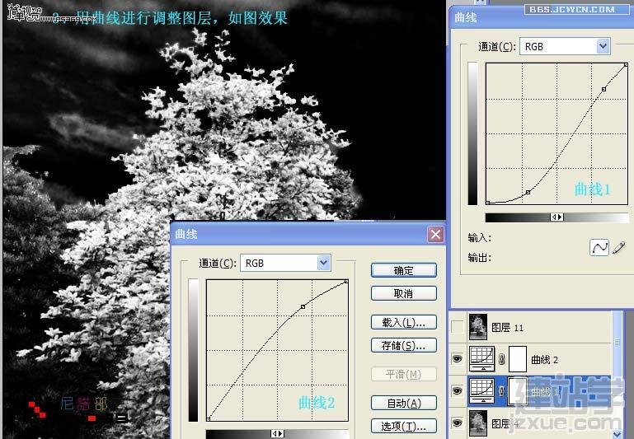Screen dimensions: 634x439
Task: Click the 载入(L)... button
Action: [403, 322]
